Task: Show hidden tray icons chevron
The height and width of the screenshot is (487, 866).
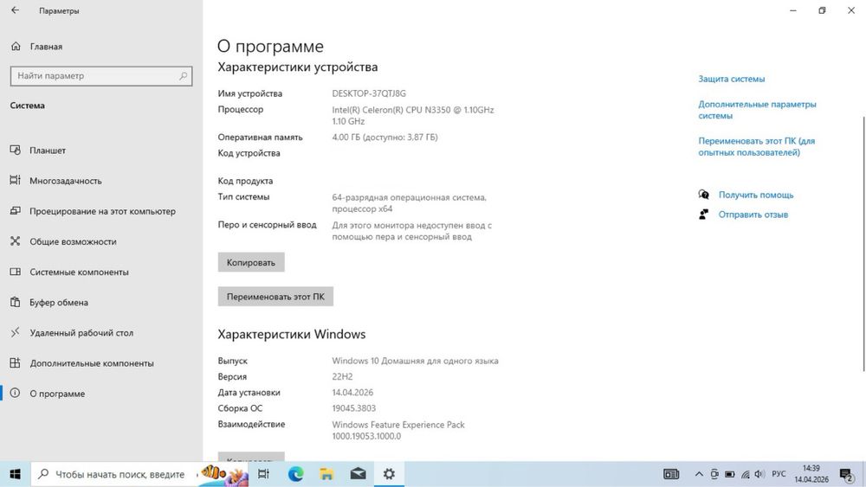Action: point(699,474)
